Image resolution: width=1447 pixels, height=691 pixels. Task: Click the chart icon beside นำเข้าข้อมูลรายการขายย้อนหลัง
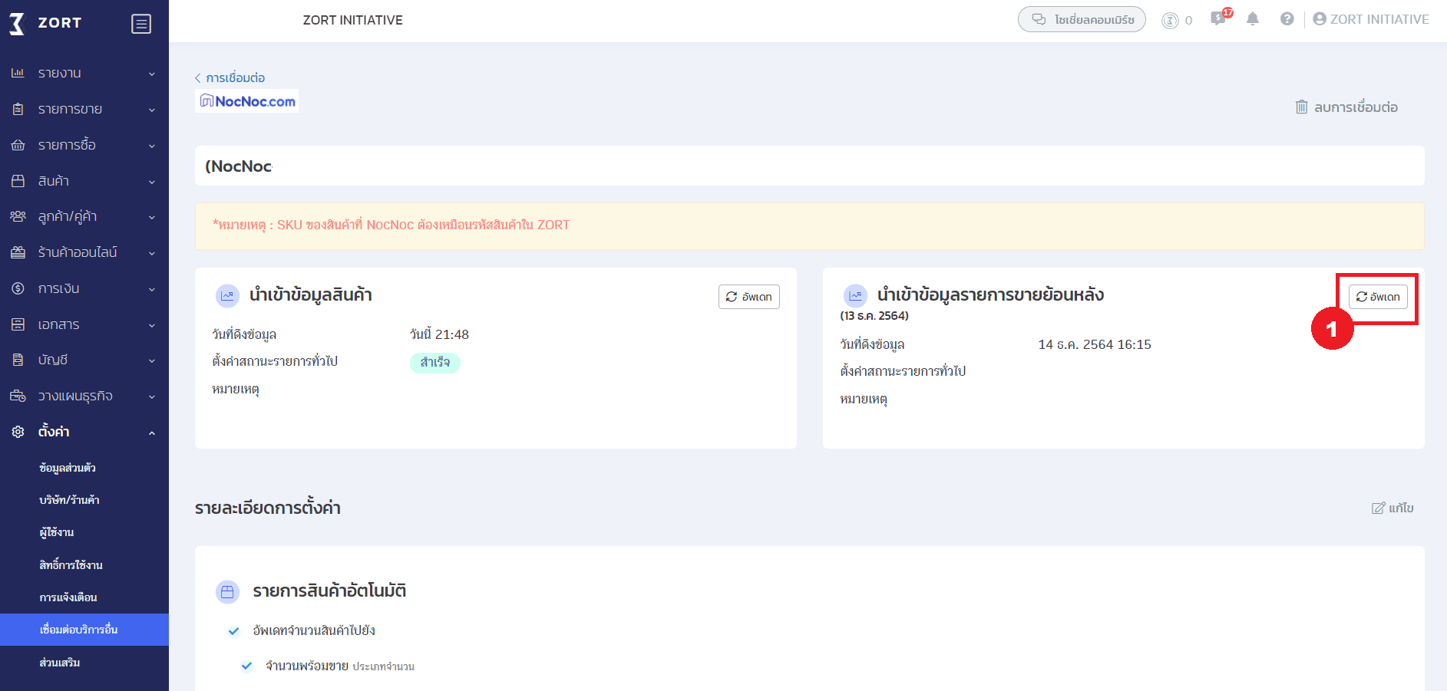(x=855, y=295)
